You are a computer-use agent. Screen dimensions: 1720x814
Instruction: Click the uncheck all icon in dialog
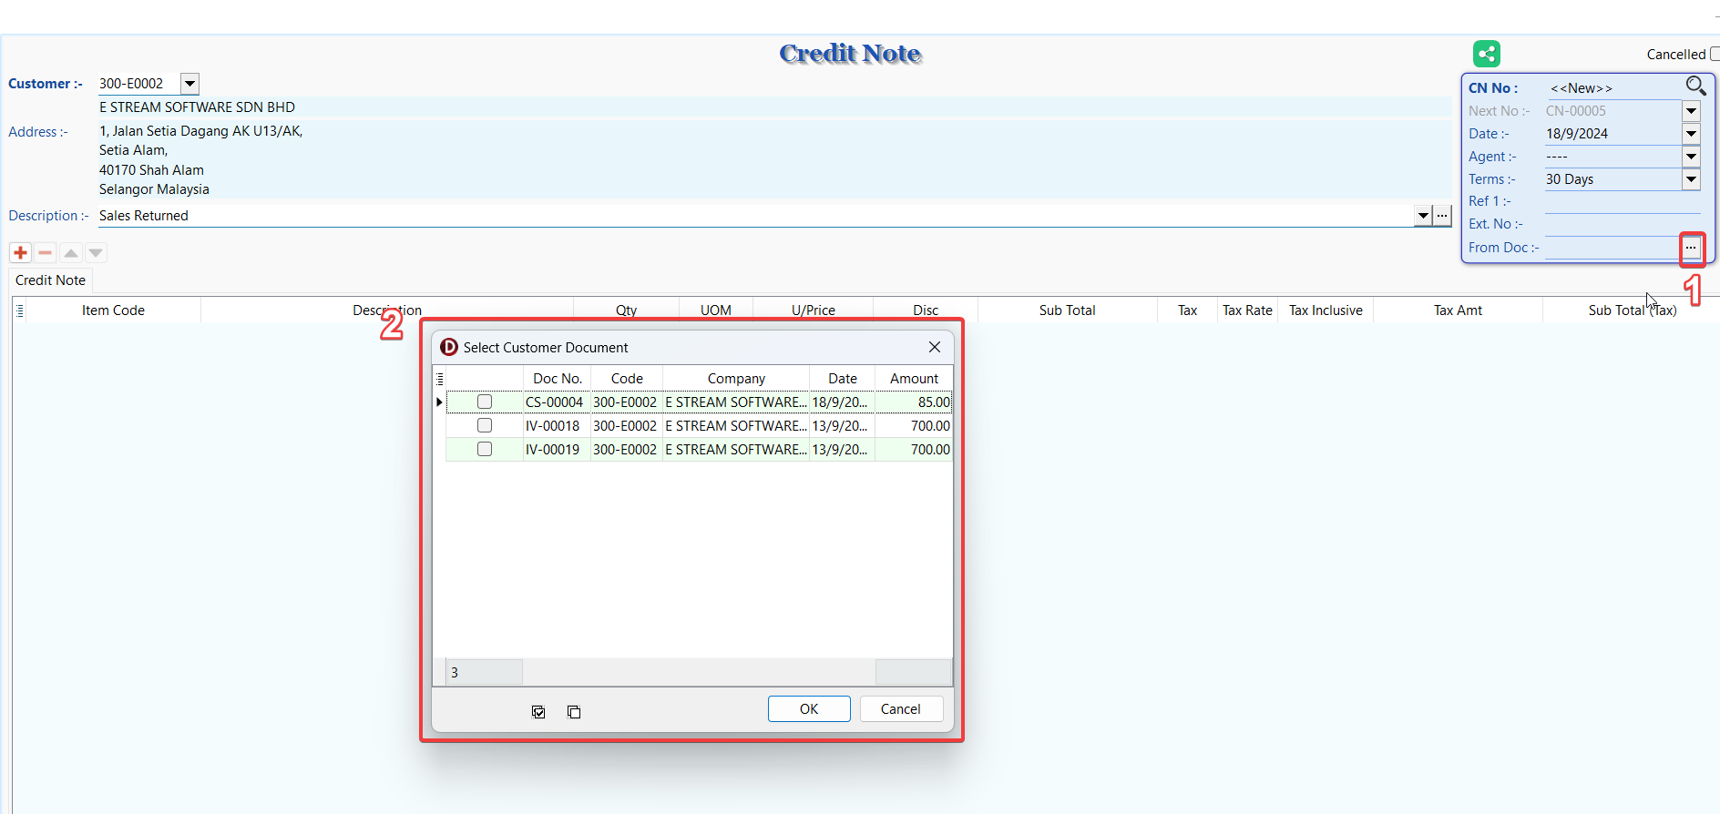click(x=574, y=712)
